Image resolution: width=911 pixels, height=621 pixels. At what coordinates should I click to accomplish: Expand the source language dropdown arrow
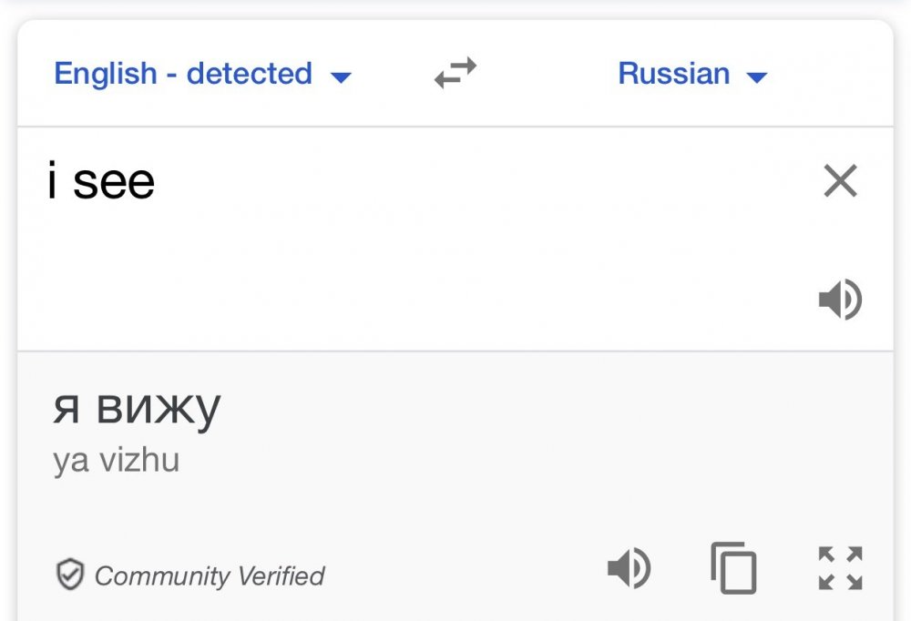[341, 77]
